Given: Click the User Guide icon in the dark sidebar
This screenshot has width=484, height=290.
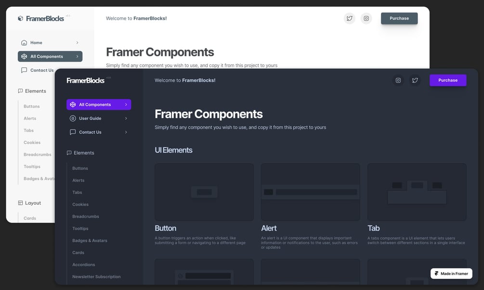Looking at the screenshot, I should point(73,118).
